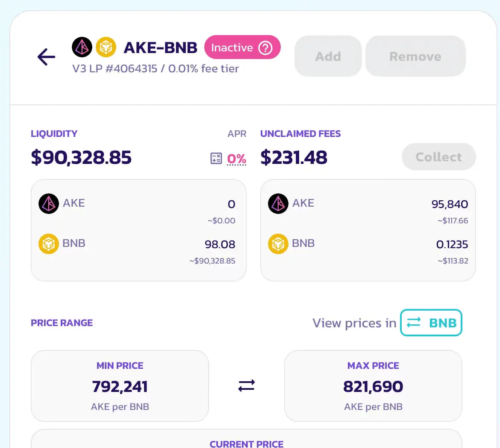Viewport: 500px width, 448px height.
Task: Click the Add liquidity button
Action: (x=328, y=56)
